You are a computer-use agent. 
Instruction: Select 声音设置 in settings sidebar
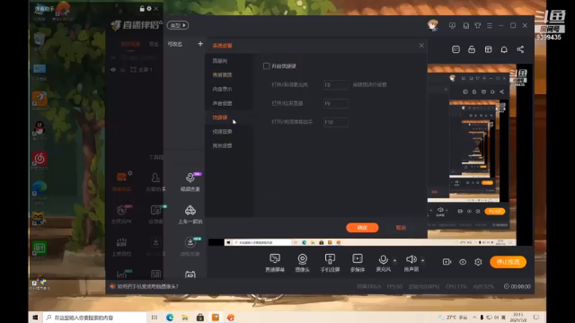[x=222, y=103]
